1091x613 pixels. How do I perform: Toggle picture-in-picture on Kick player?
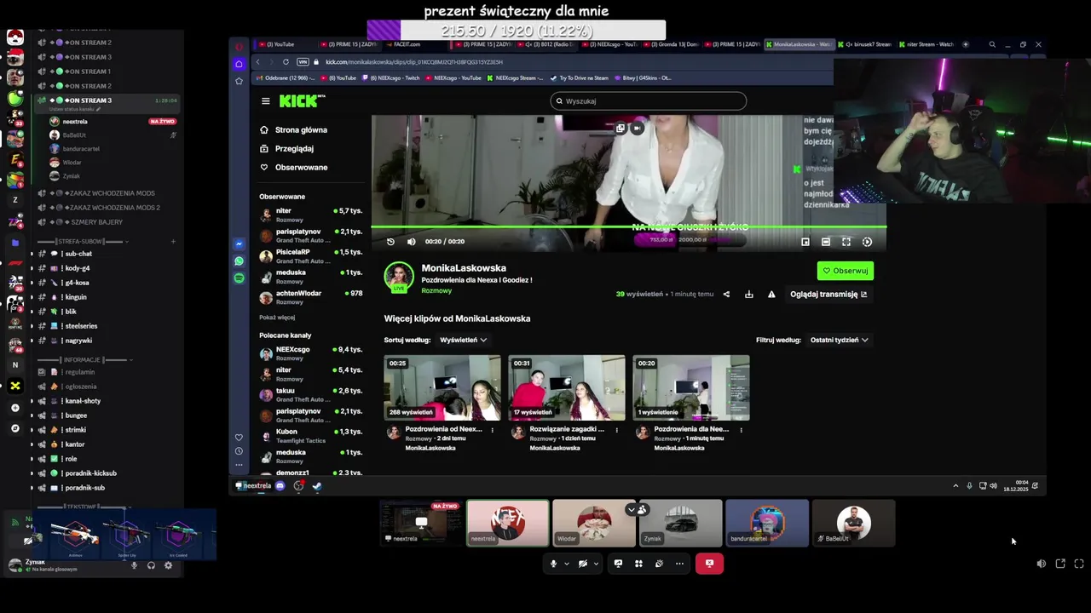pyautogui.click(x=805, y=242)
